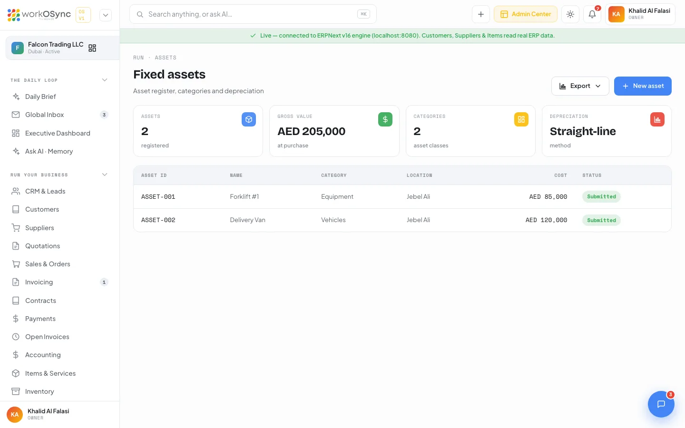Click the Executive Dashboard layout icon

tap(16, 133)
